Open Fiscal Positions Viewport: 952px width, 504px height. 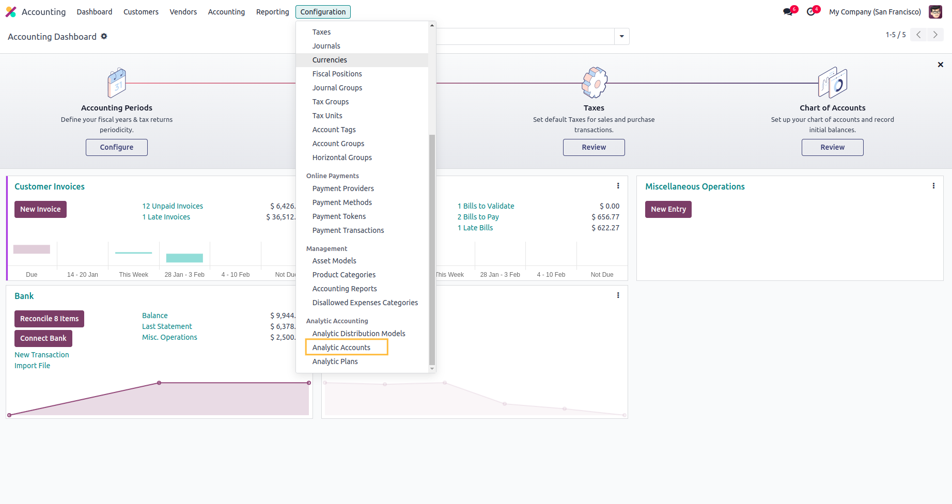(x=362, y=74)
